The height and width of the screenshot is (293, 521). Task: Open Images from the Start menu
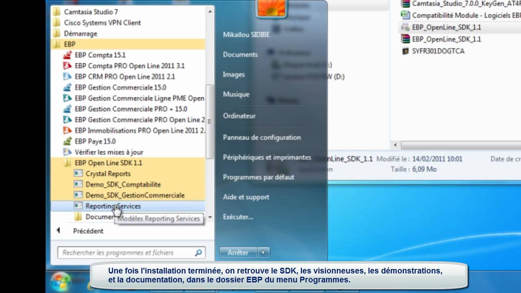pos(234,74)
